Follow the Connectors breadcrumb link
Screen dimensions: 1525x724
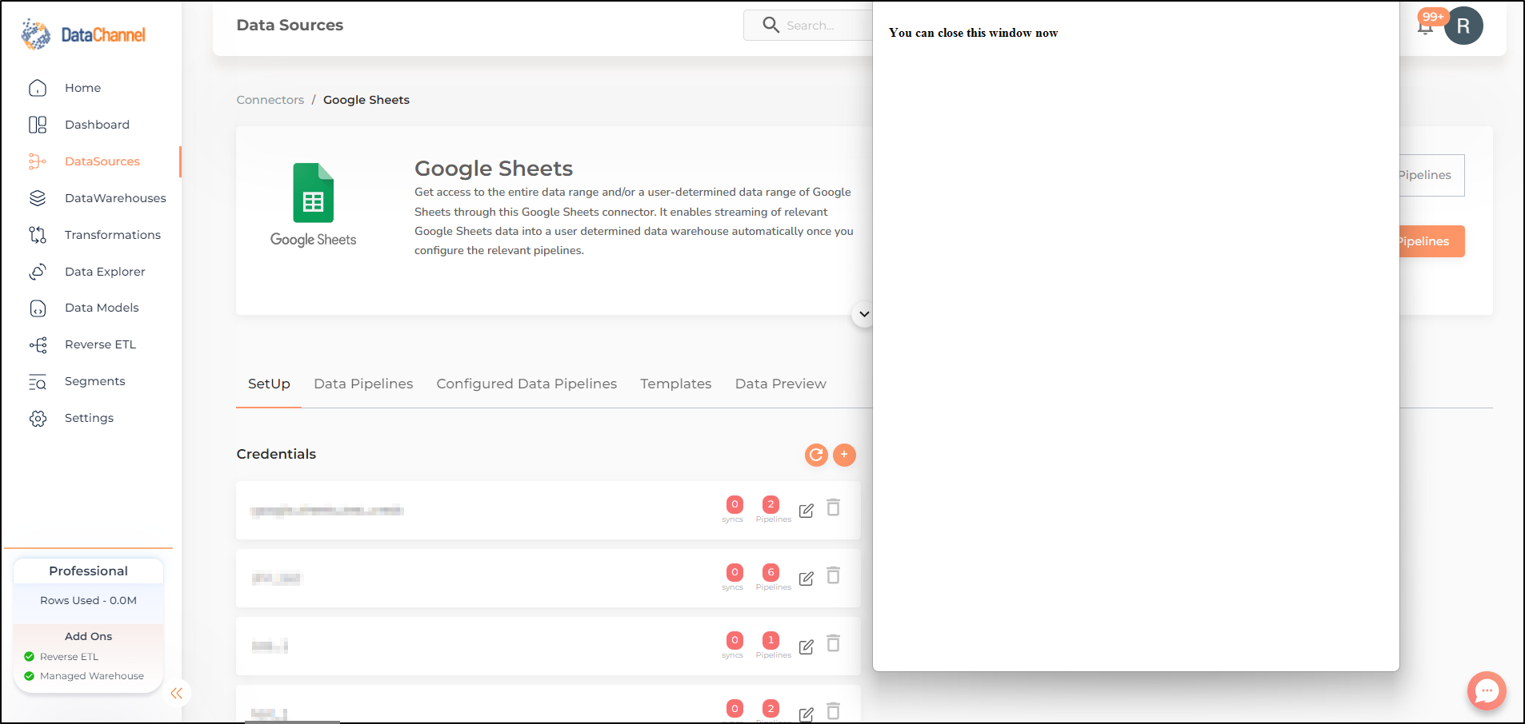270,100
